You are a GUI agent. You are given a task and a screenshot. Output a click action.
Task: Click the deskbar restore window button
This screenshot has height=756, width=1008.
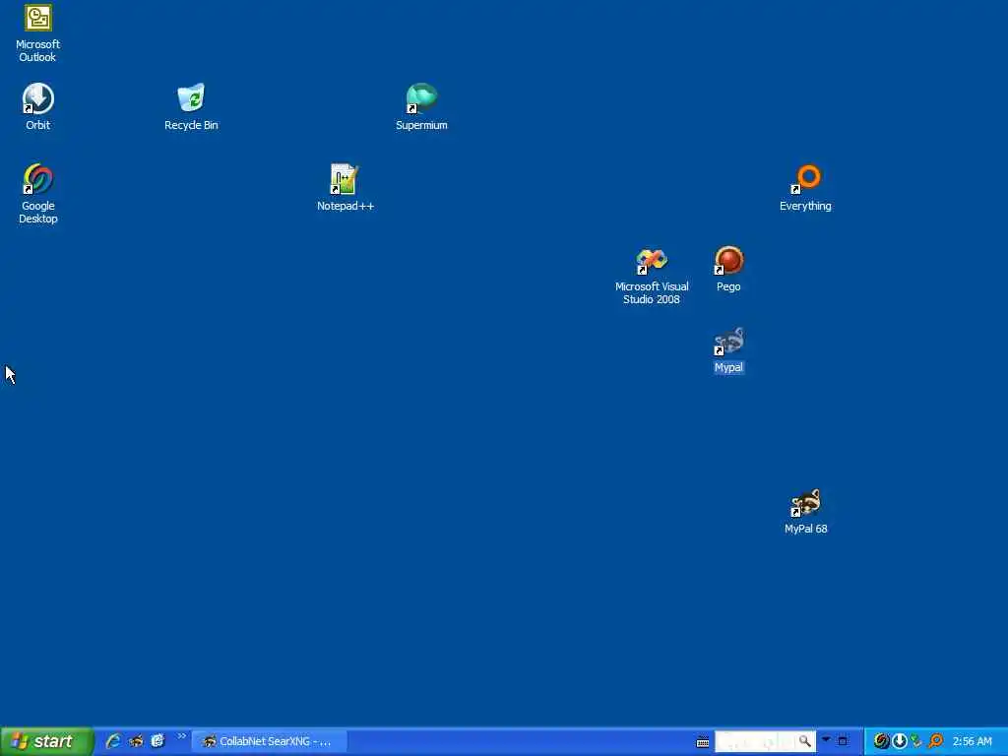[x=843, y=741]
